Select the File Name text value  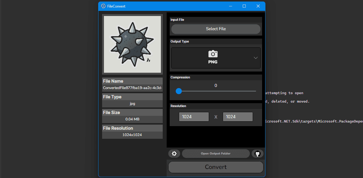pyautogui.click(x=132, y=88)
